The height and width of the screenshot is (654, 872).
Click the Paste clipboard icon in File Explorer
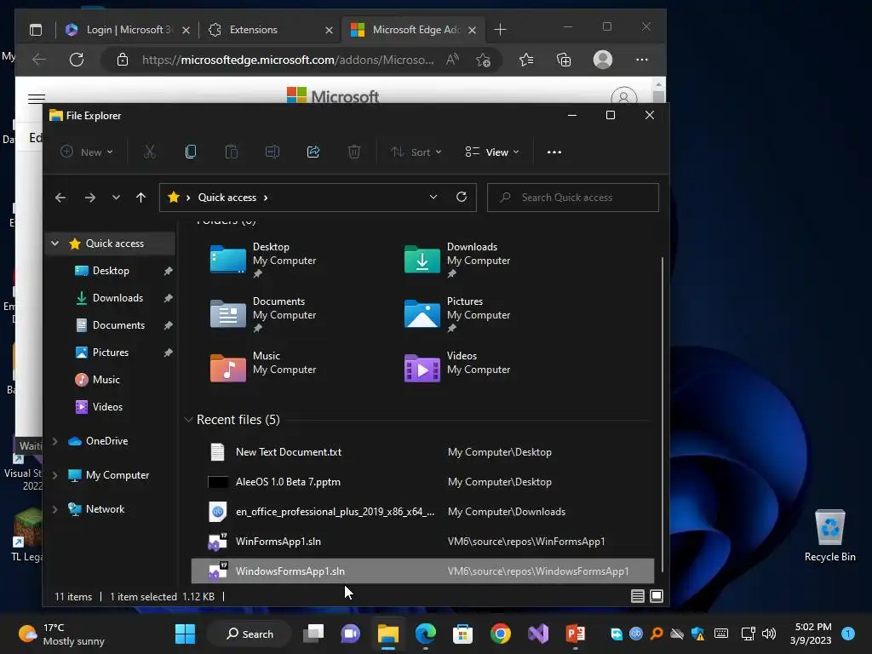tap(232, 152)
